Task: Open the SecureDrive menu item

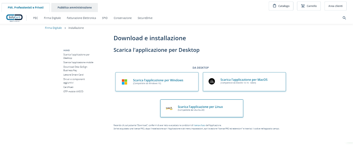Action: pos(145,18)
